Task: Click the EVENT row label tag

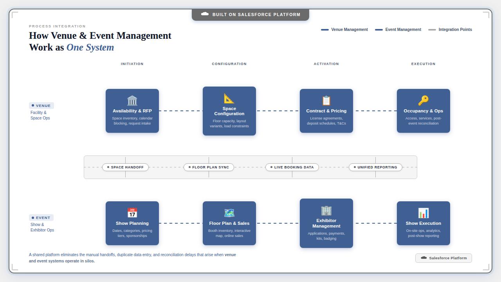Action: (x=41, y=218)
